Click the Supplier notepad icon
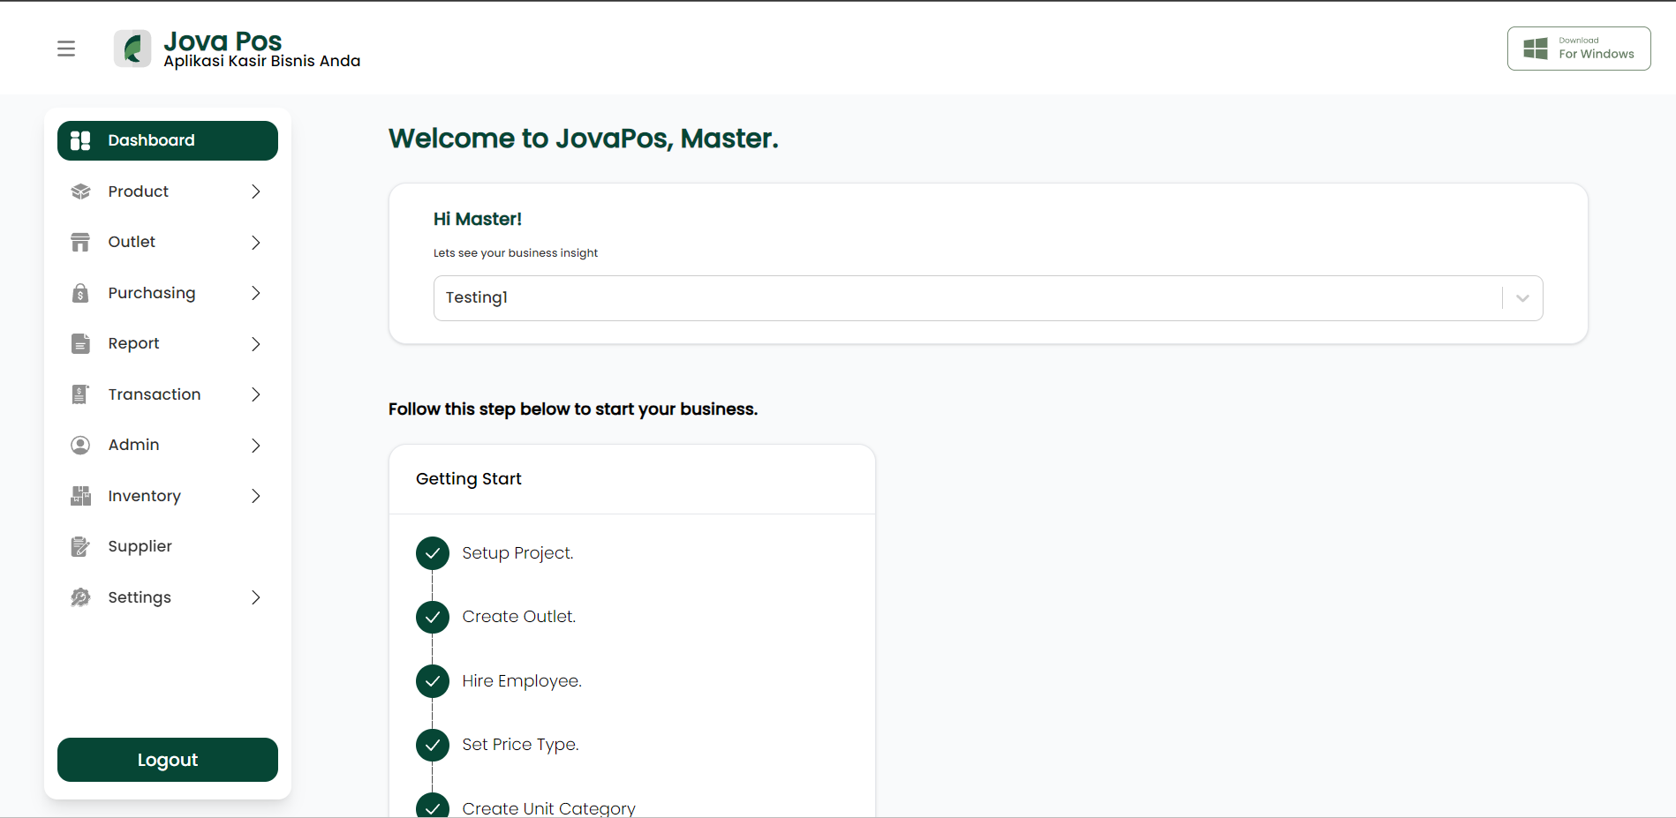 click(x=80, y=546)
